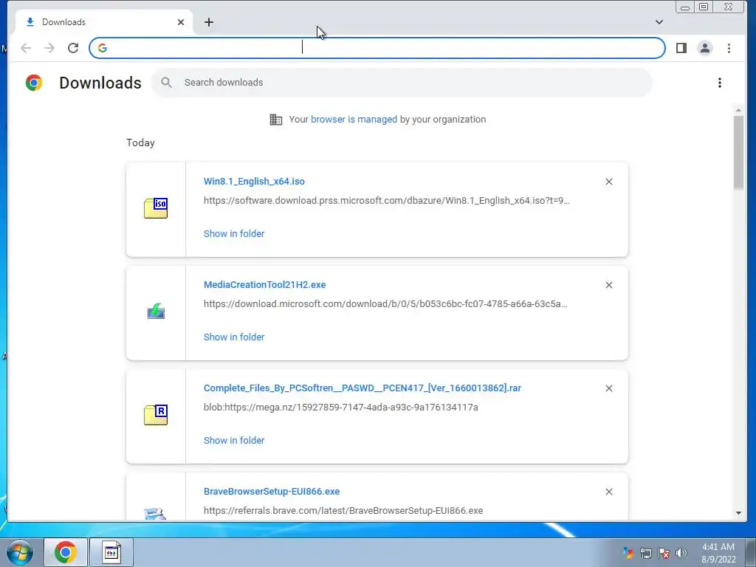
Task: Click the 'Today' date heading
Action: [x=140, y=142]
